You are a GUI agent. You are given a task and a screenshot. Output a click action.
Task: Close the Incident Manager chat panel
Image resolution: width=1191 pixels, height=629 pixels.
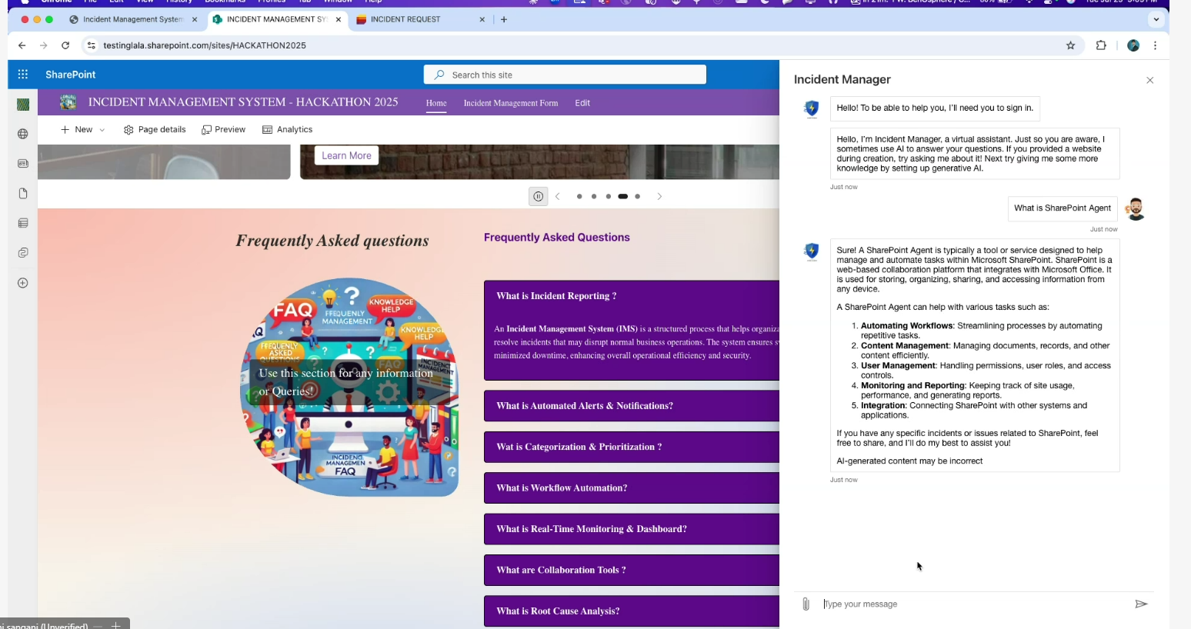point(1149,80)
